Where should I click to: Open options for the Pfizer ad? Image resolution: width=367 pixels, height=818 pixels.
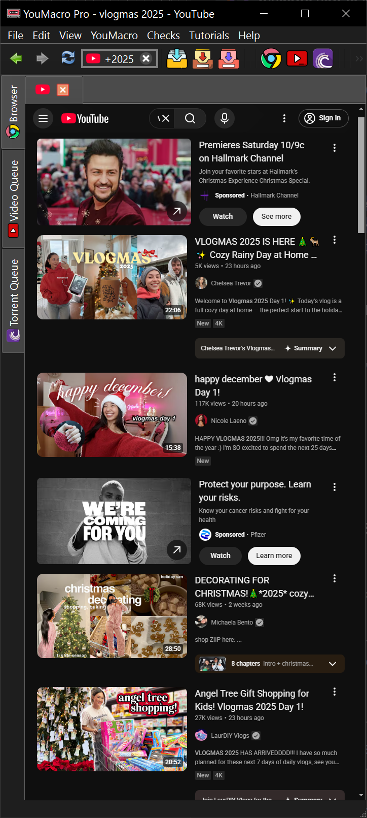pyautogui.click(x=335, y=487)
